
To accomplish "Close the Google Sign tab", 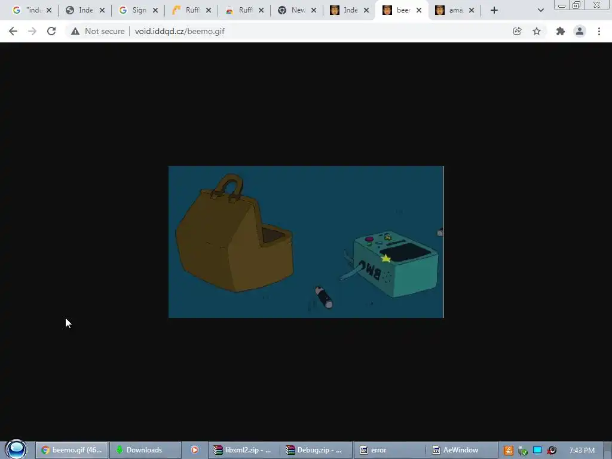I will [x=155, y=10].
